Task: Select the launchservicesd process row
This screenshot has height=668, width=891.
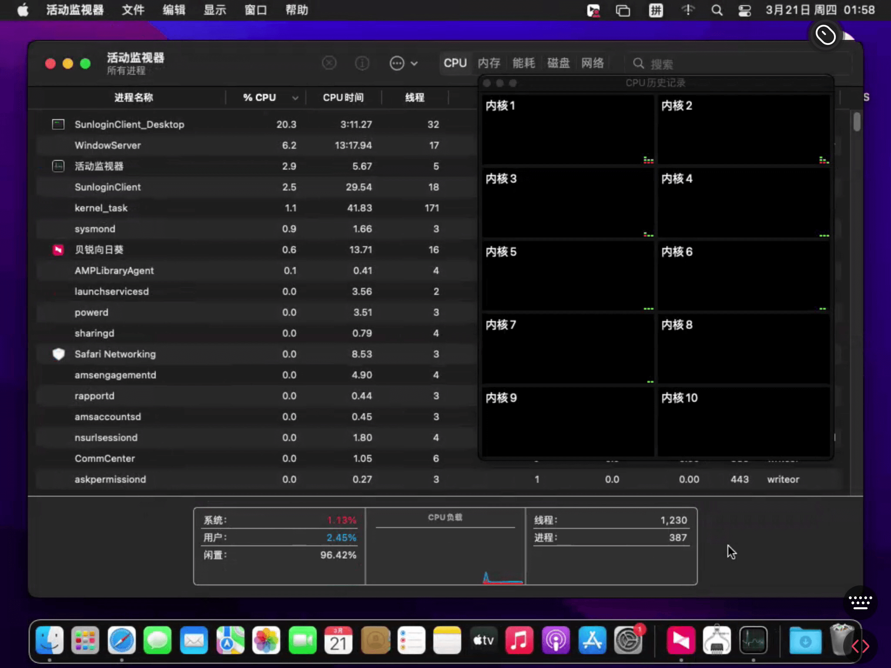Action: tap(257, 291)
